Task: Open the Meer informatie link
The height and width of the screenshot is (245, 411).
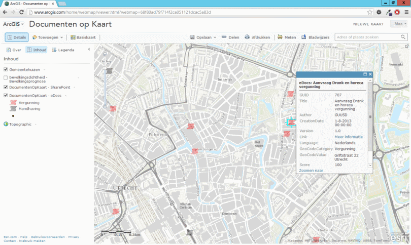Action: coord(349,137)
